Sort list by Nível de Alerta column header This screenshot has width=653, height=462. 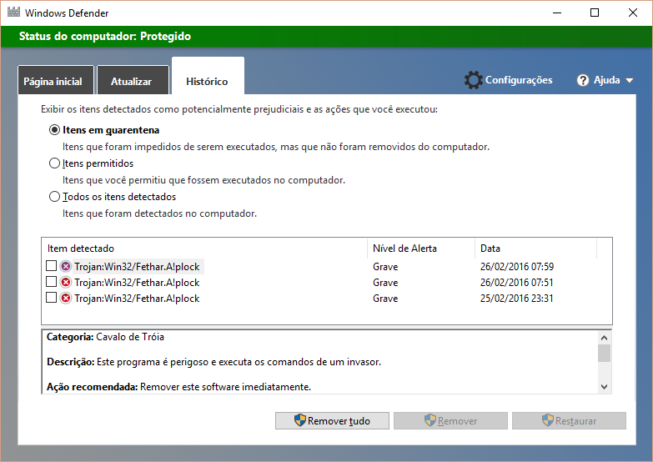click(x=404, y=249)
